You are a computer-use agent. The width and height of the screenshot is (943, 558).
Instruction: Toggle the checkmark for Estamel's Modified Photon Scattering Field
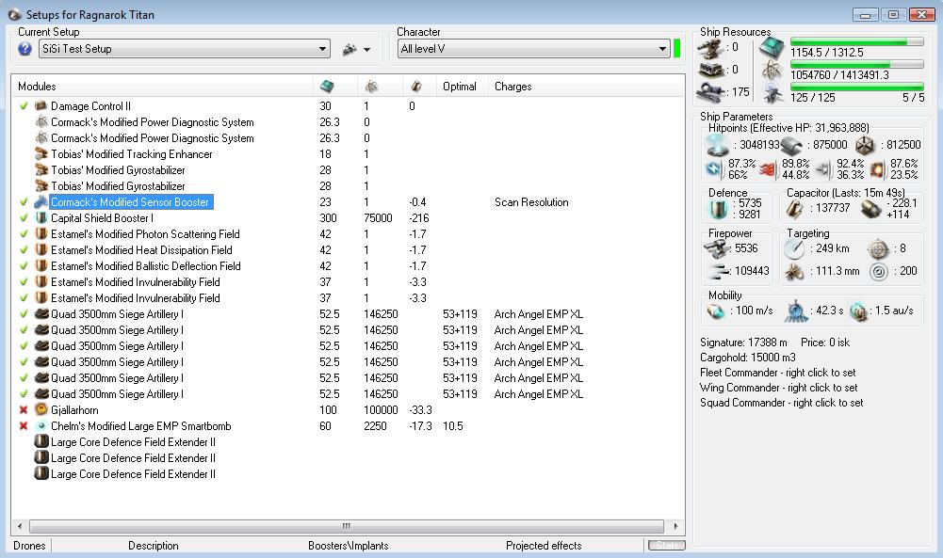pos(24,234)
